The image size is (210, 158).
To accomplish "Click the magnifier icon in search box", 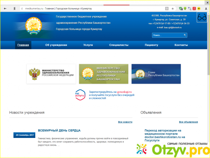I will pyautogui.click(x=185, y=35).
